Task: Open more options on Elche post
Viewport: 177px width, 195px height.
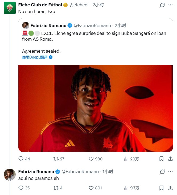Action: point(171,5)
